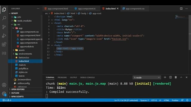The width and height of the screenshot is (191, 107).
Task: Select the OUTPUT panel tab
Action: [x=73, y=77]
